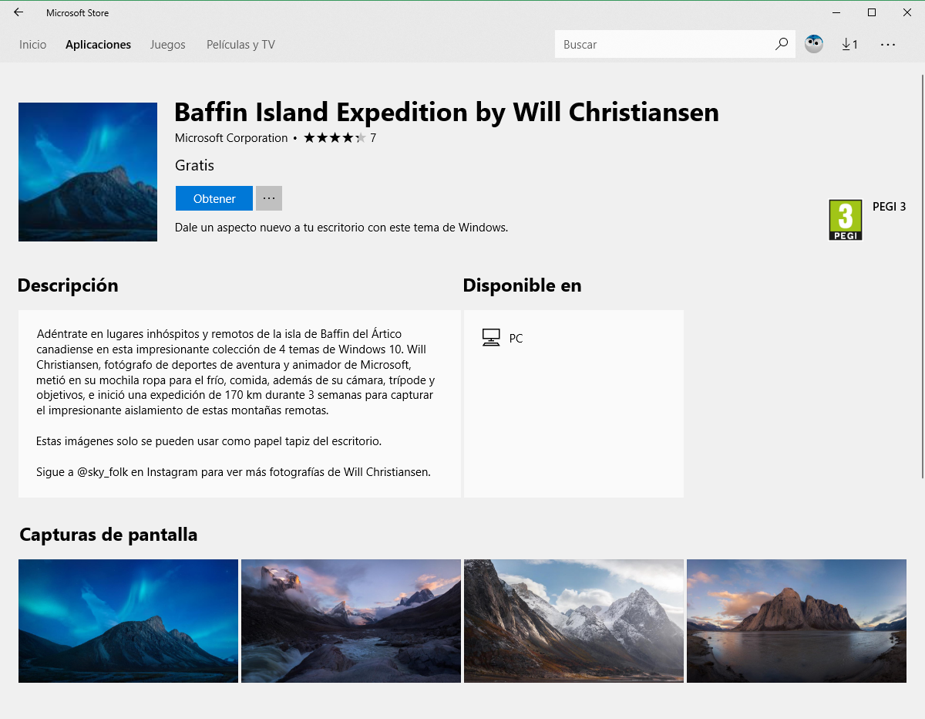Switch to the Juegos tab
Screen dimensions: 925x719
pyautogui.click(x=168, y=45)
